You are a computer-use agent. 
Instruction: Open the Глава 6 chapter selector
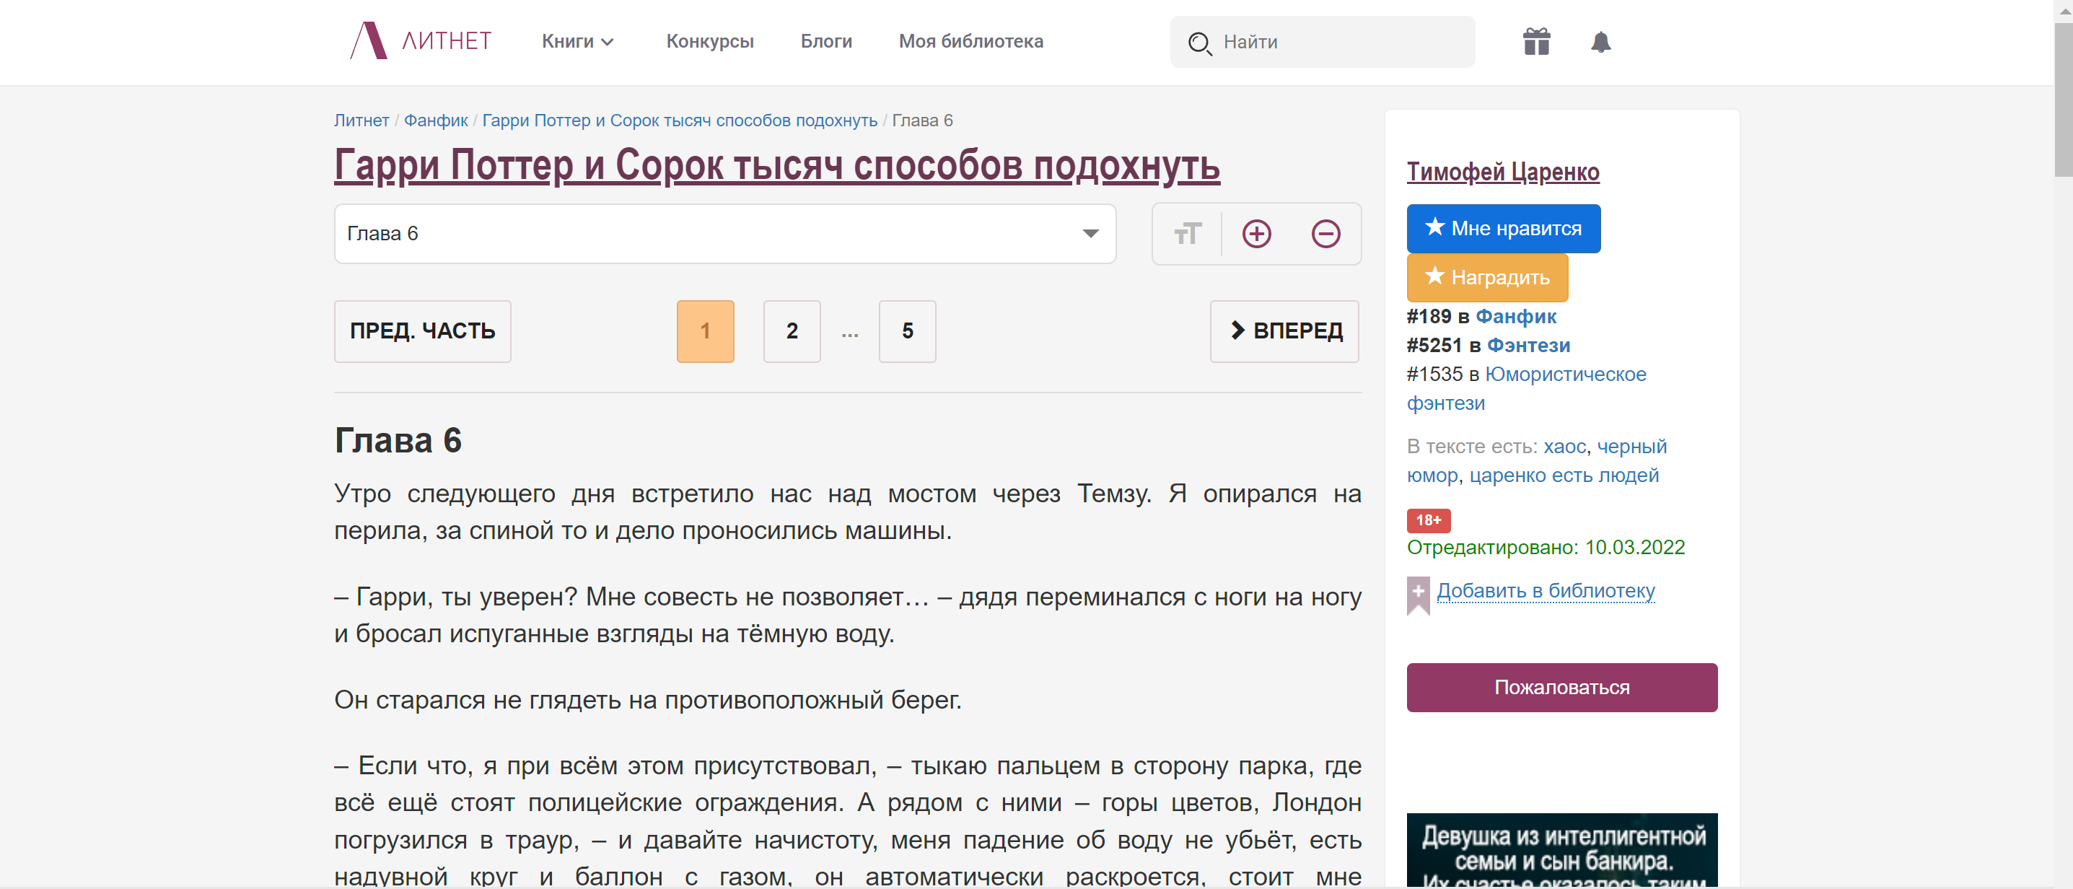click(724, 234)
